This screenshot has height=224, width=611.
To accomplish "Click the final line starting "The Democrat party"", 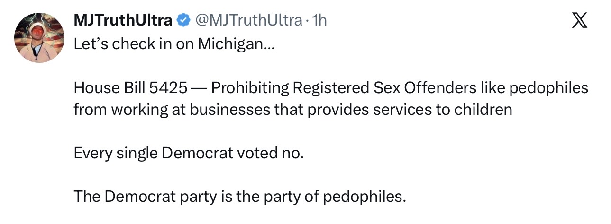I will [x=240, y=197].
